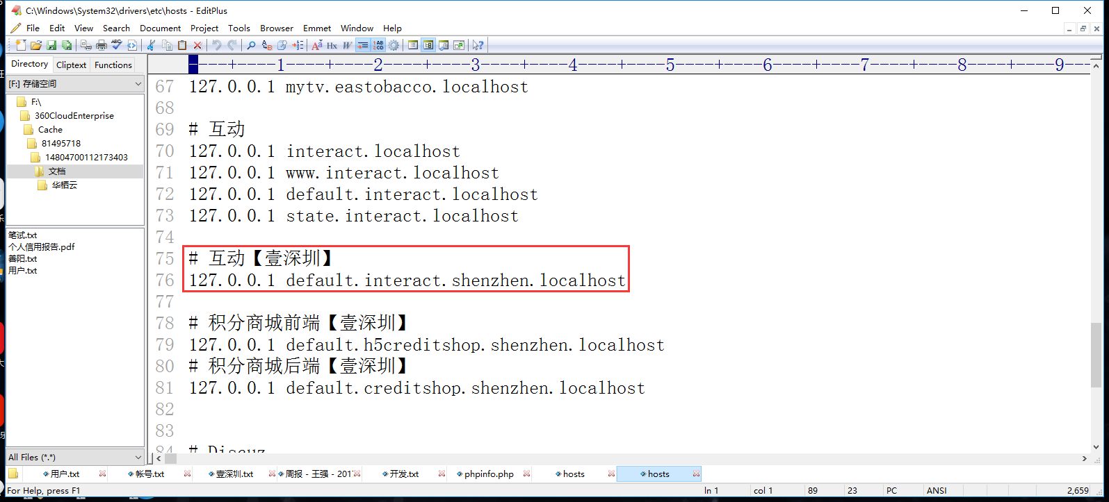Create a new document with the New icon
Screen dimensions: 1109x502
tap(21, 45)
